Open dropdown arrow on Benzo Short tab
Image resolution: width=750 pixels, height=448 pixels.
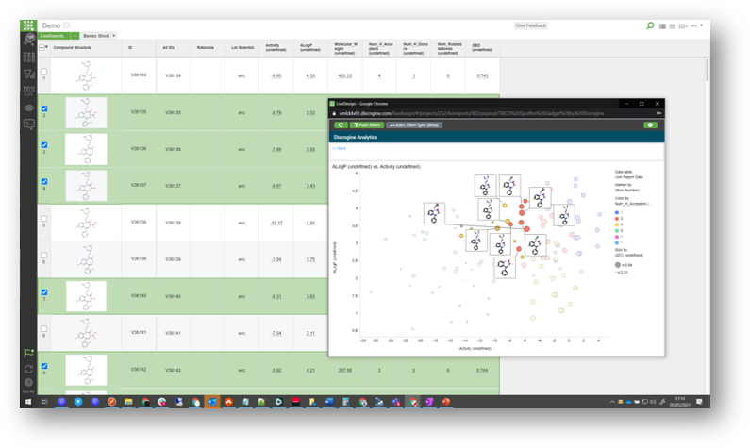(x=114, y=36)
